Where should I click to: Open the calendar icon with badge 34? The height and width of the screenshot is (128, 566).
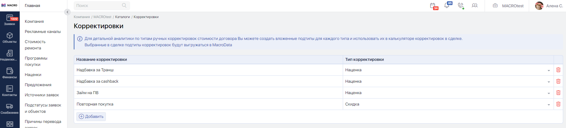(433, 6)
